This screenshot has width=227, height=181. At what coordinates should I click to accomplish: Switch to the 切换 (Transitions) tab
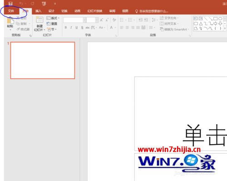tap(64, 11)
